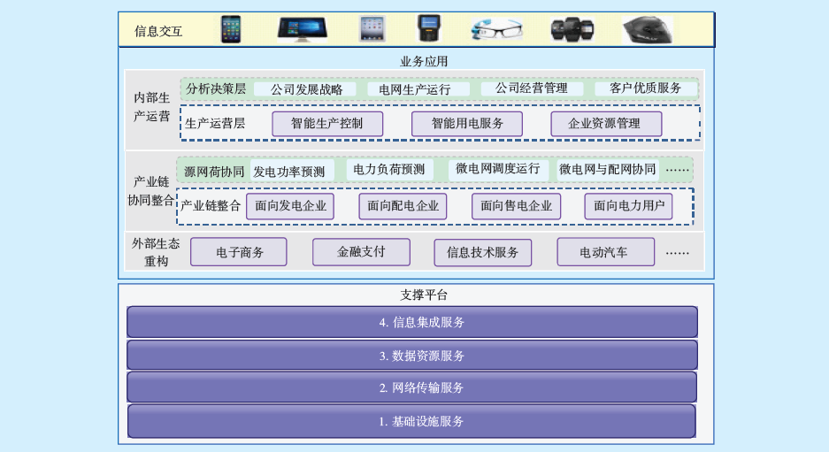This screenshot has width=829, height=452.
Task: Select the tablet device icon
Action: pos(372,29)
